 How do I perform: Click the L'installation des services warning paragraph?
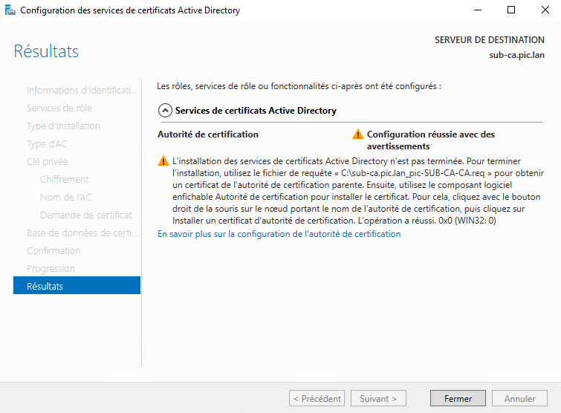tap(358, 191)
